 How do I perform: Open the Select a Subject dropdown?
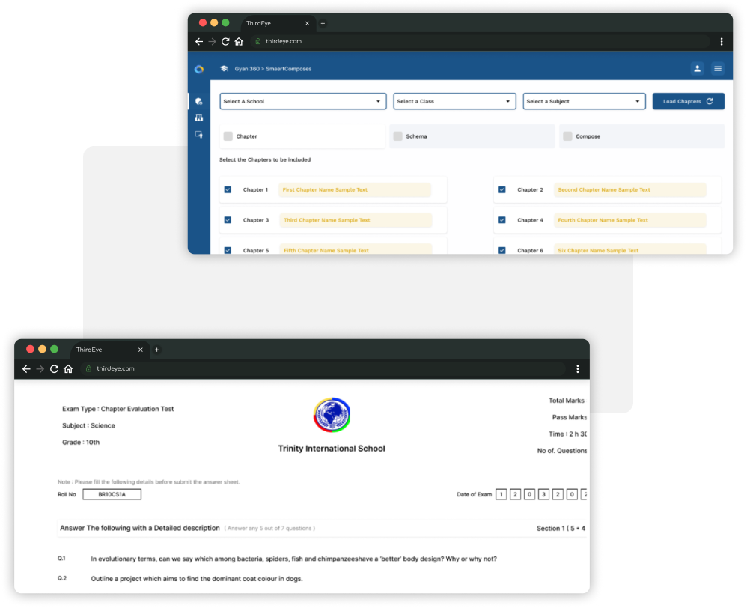click(584, 101)
